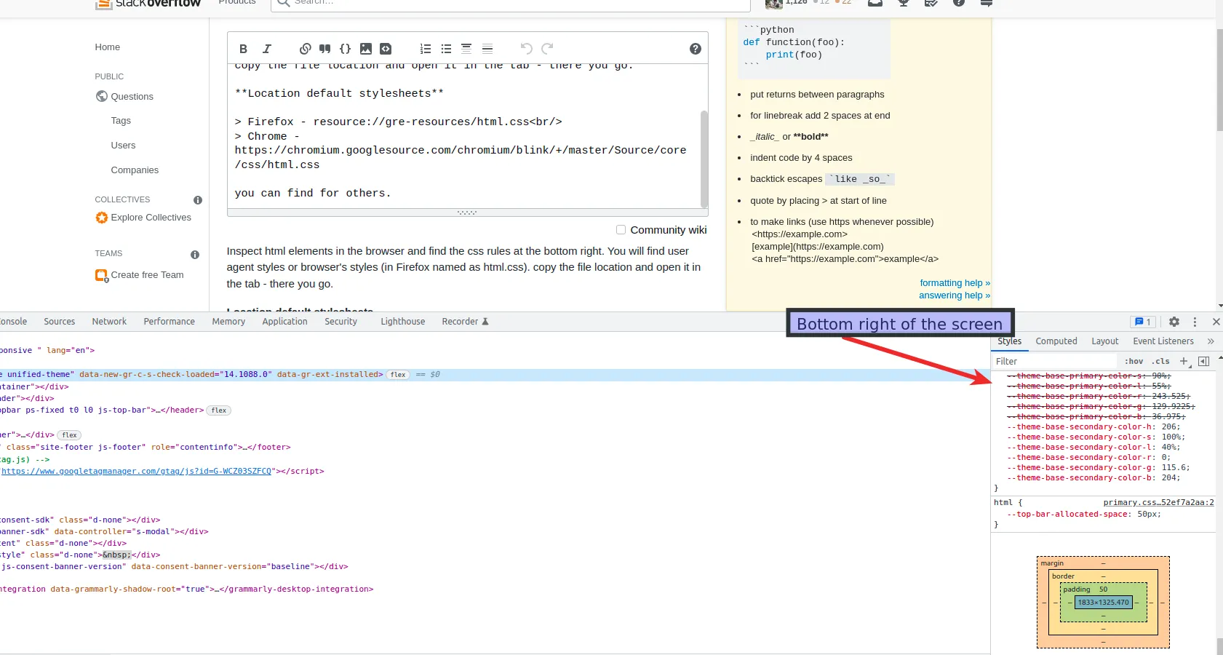Tick the Community wiki checkbox
This screenshot has width=1223, height=655.
pyautogui.click(x=621, y=230)
